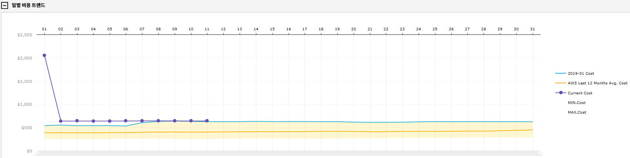Select the Current Cost point for day 01
This screenshot has height=158, width=630.
click(44, 56)
